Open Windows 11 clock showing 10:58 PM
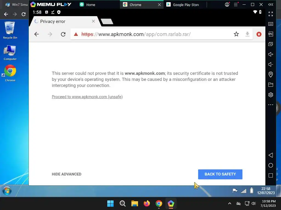This screenshot has width=281, height=210. [x=268, y=203]
